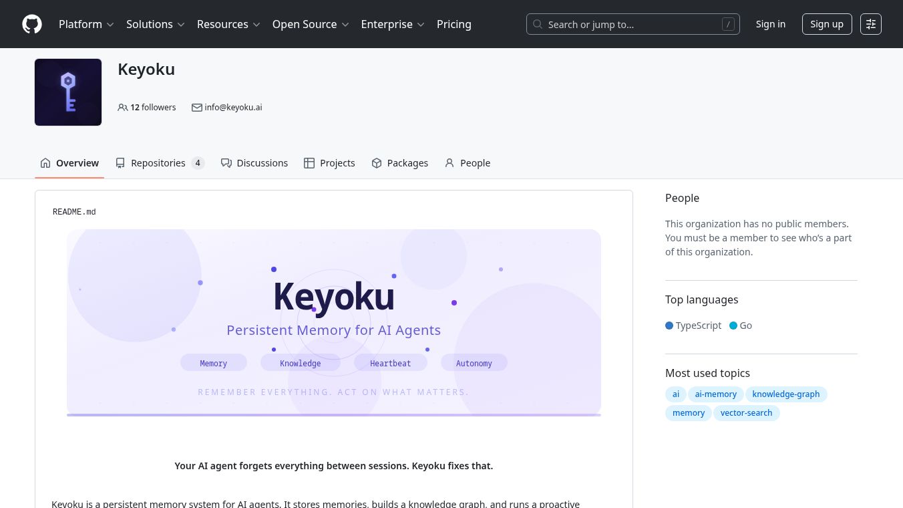Screen dimensions: 903x508
Task: Click the speech bubble icon beside Discussions
Action: [226, 162]
